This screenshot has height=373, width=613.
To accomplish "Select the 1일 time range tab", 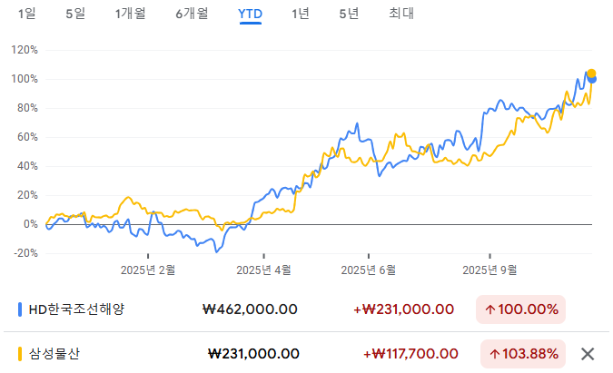I will click(x=27, y=14).
